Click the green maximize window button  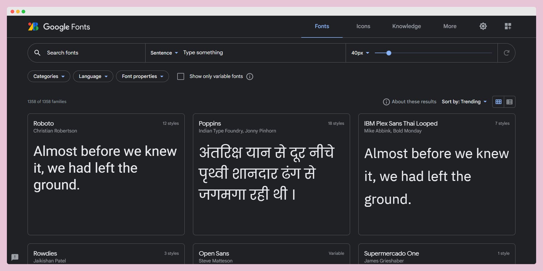click(x=23, y=12)
